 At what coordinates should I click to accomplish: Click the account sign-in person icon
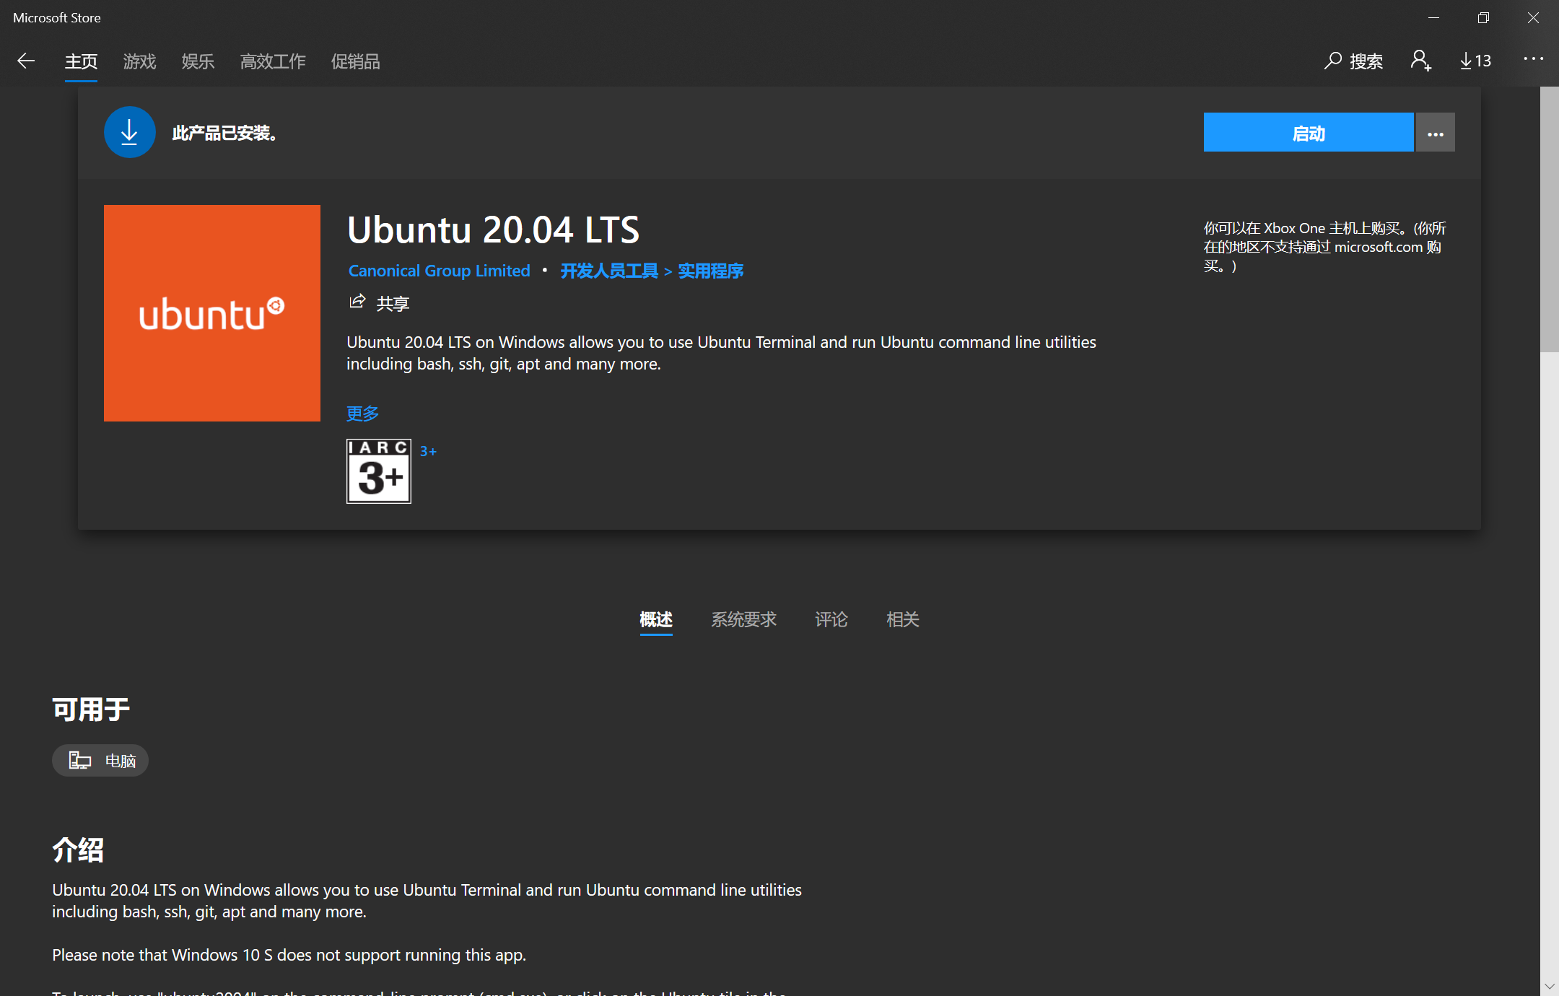coord(1420,61)
